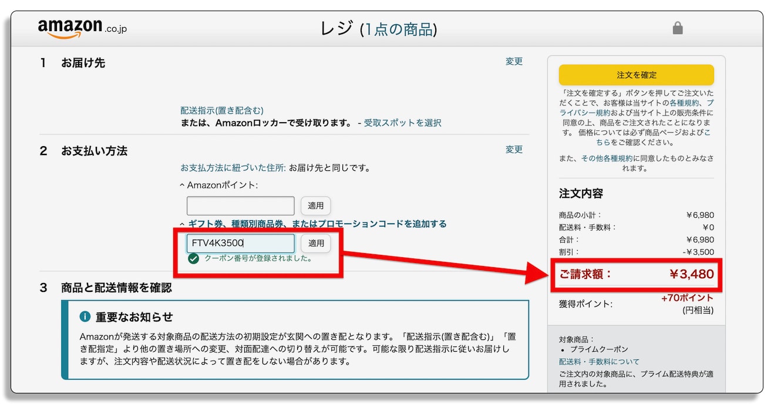Open the 各種規約 terms link
774x404 pixels.
pyautogui.click(x=685, y=103)
